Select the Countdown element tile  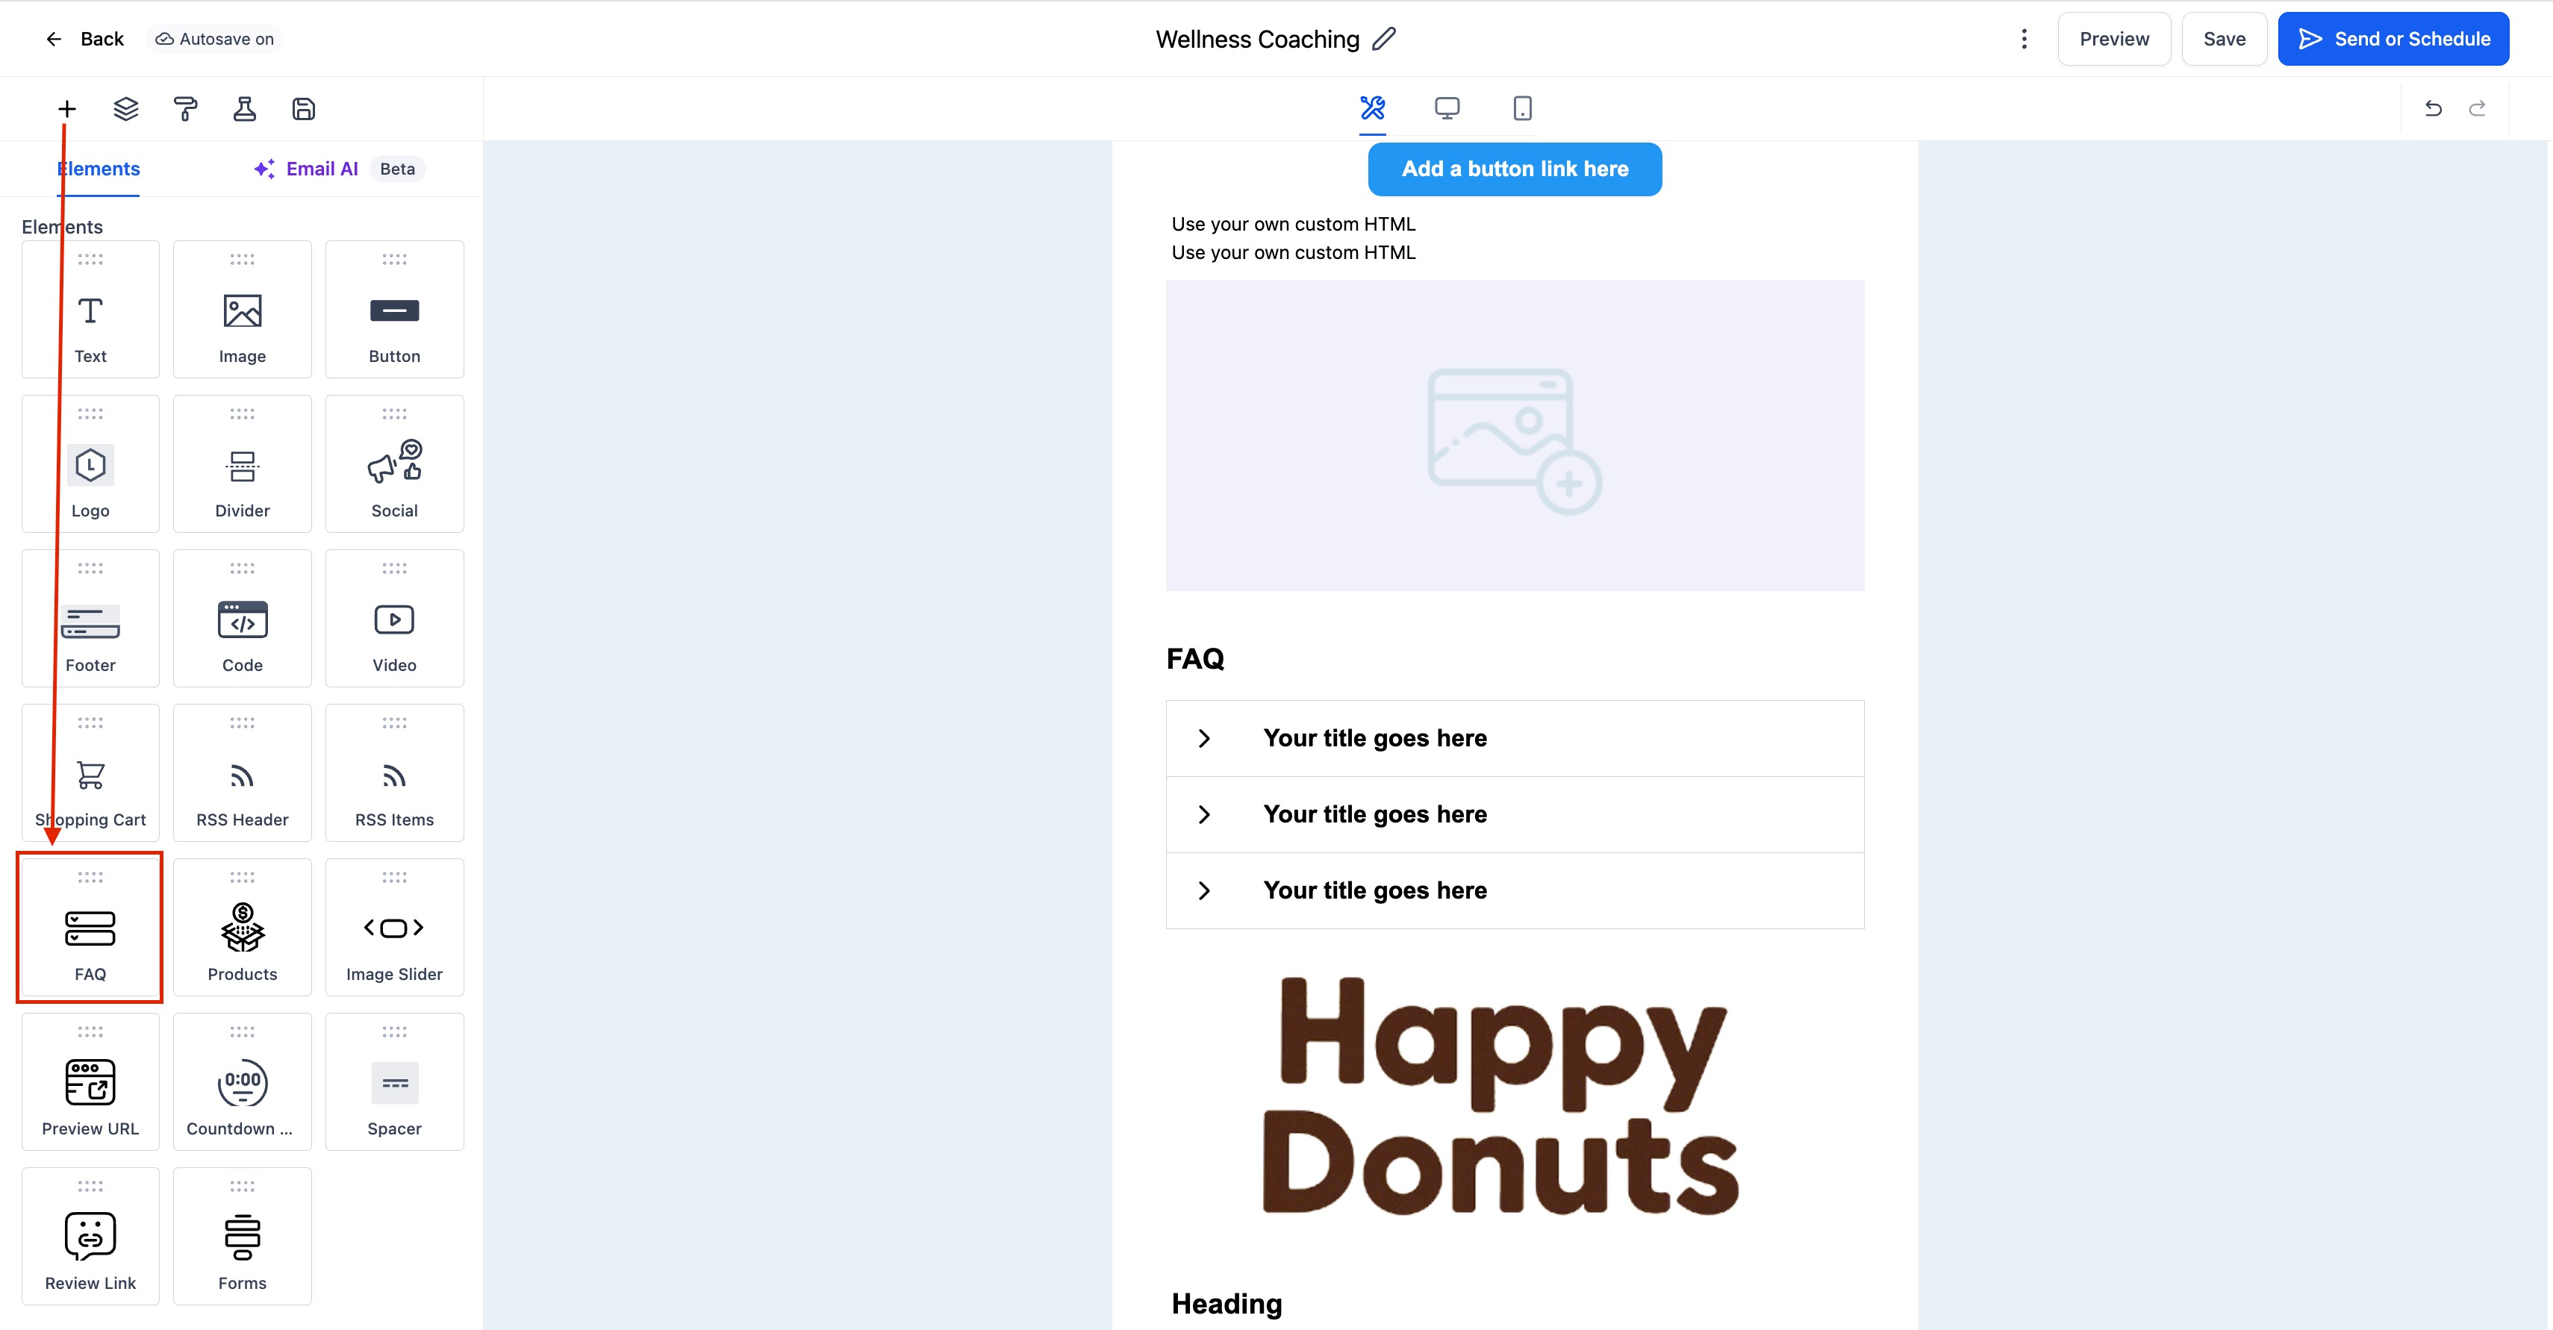pos(242,1082)
